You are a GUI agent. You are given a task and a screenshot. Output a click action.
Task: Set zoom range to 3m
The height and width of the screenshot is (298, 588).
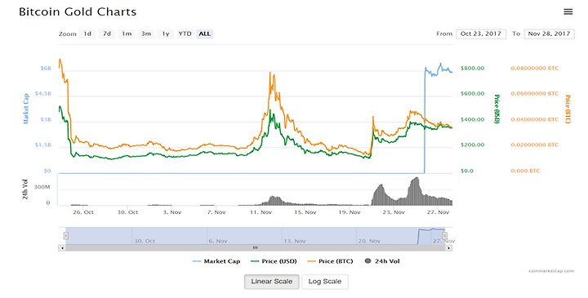[x=146, y=33]
